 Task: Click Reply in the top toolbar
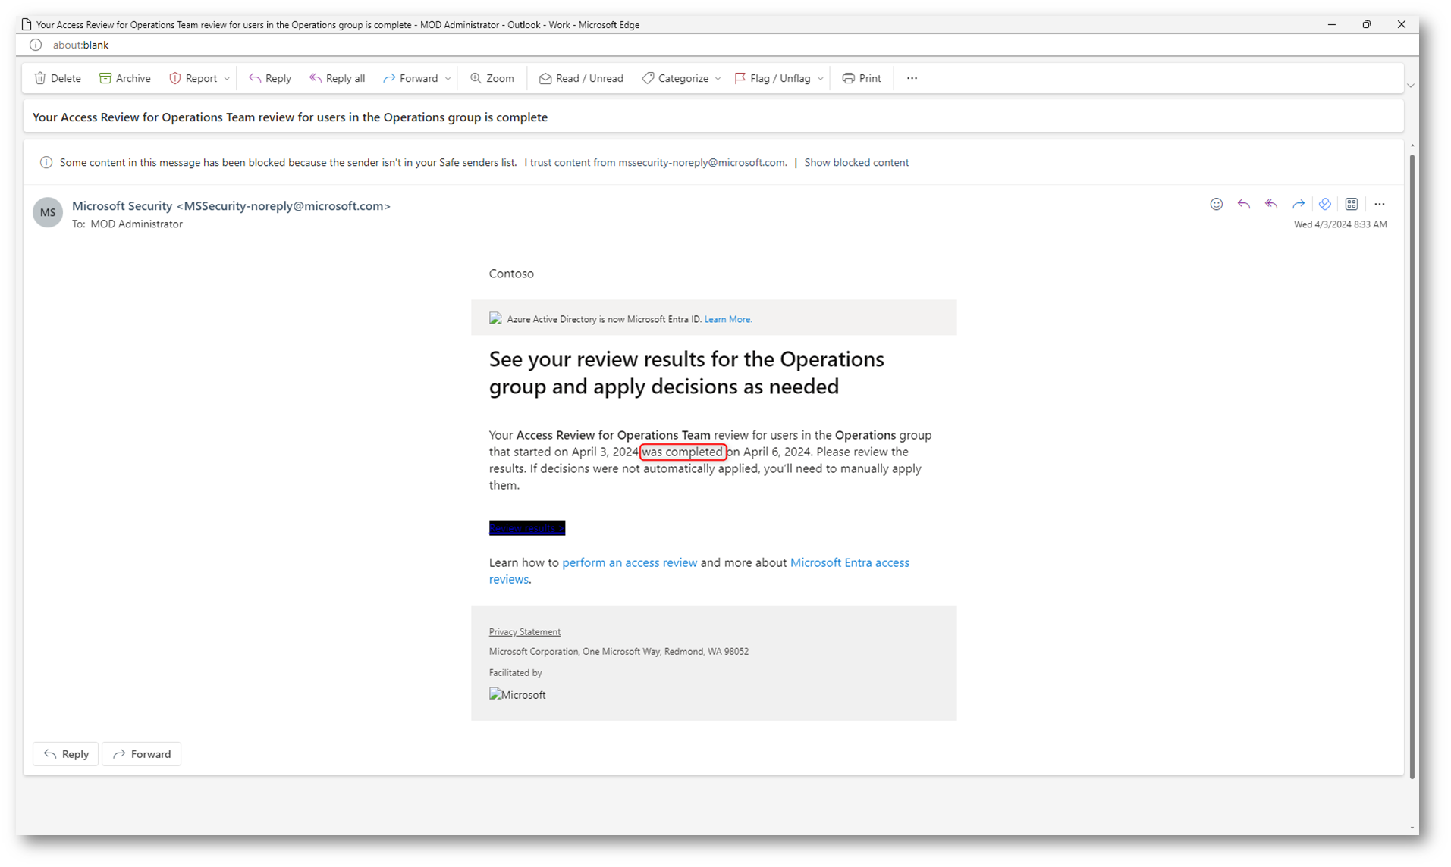click(270, 78)
